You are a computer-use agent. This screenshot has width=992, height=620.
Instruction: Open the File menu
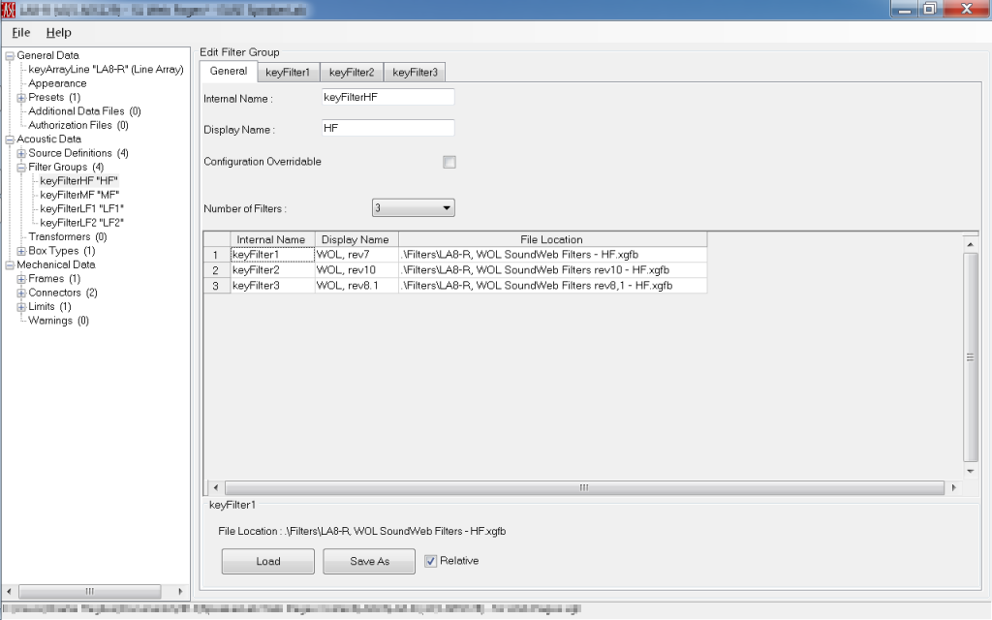pyautogui.click(x=21, y=32)
